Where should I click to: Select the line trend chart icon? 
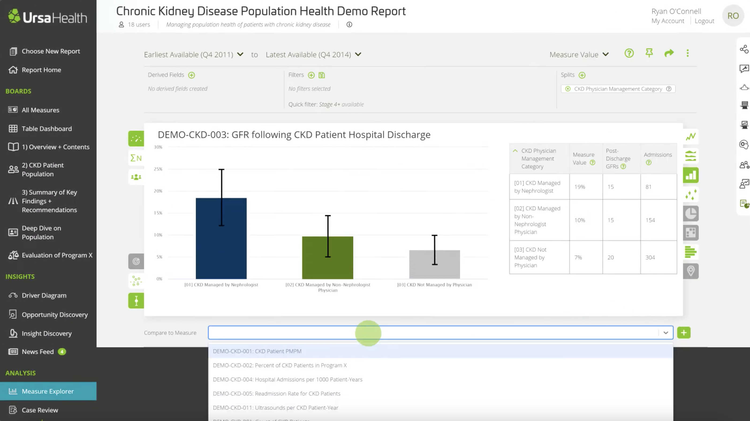[x=690, y=136]
